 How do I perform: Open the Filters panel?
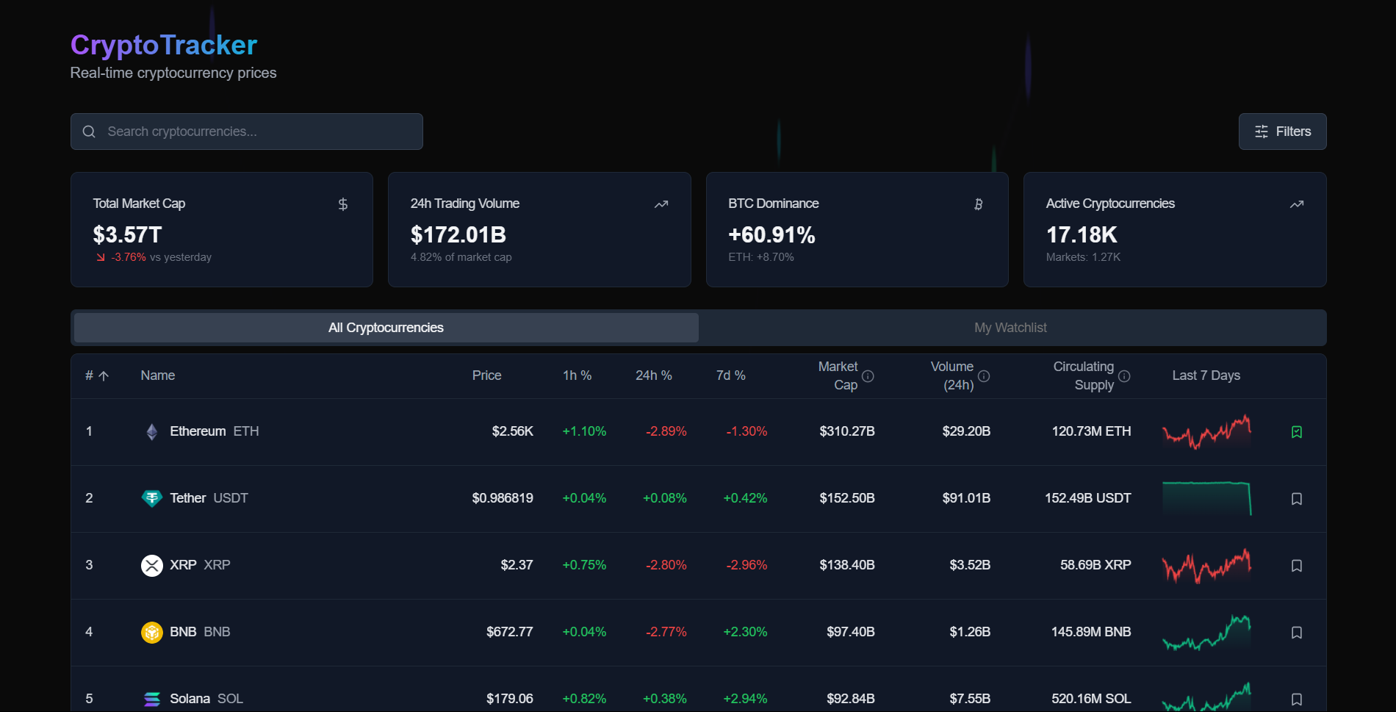pyautogui.click(x=1282, y=132)
